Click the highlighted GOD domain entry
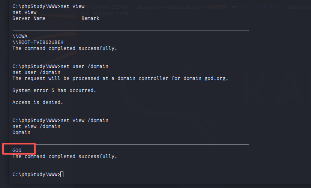311x188 pixels. [x=17, y=150]
